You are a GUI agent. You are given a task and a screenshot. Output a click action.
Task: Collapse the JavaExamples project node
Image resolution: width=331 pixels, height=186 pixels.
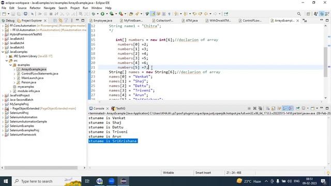[3, 52]
